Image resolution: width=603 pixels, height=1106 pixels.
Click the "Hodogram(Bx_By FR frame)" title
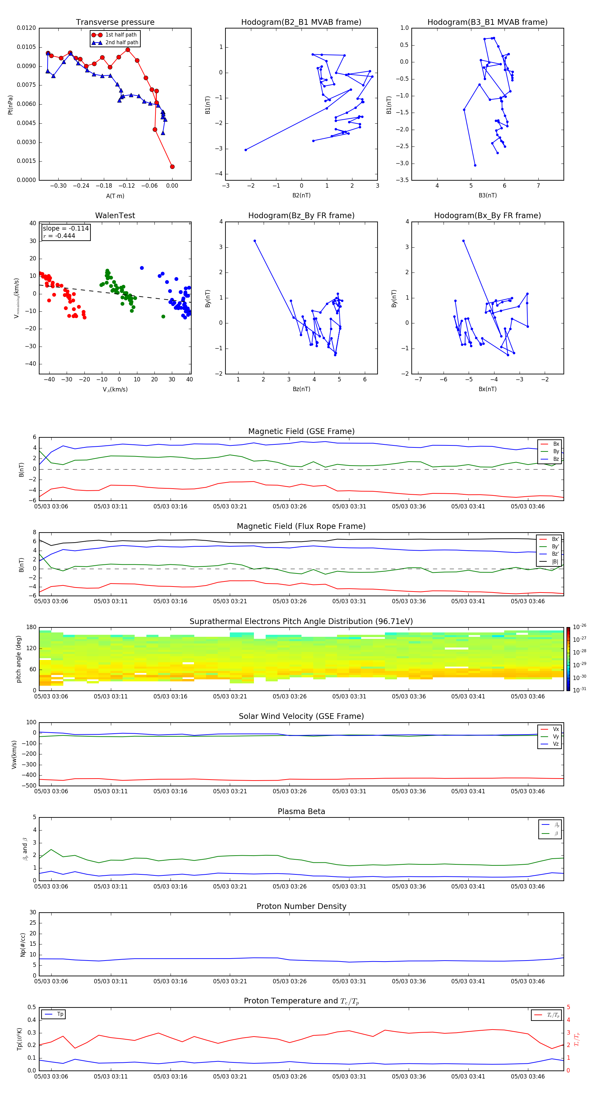coord(487,216)
